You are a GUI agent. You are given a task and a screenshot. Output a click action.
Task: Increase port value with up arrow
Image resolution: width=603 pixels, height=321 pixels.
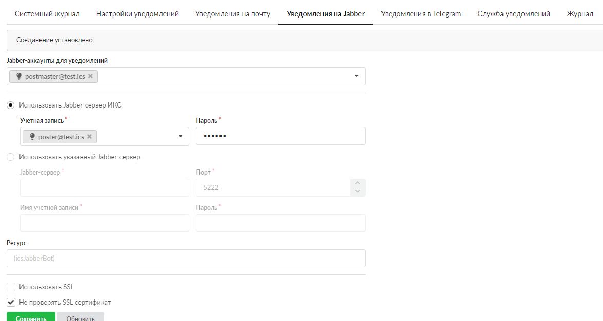(x=357, y=183)
